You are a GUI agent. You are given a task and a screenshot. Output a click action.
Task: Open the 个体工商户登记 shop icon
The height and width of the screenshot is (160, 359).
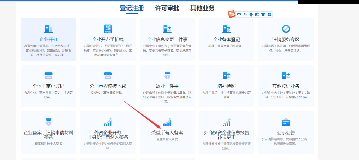(48, 75)
